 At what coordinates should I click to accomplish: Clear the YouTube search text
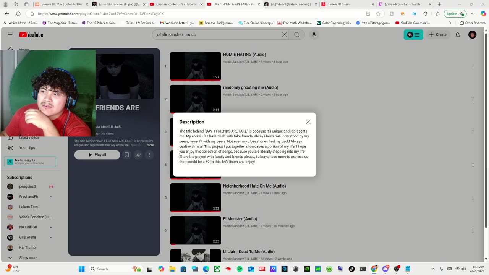tap(284, 34)
